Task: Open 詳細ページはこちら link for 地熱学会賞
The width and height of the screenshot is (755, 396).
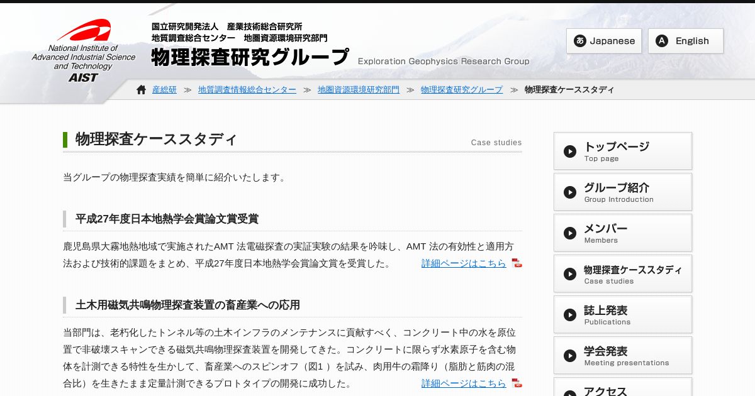Action: tap(464, 263)
